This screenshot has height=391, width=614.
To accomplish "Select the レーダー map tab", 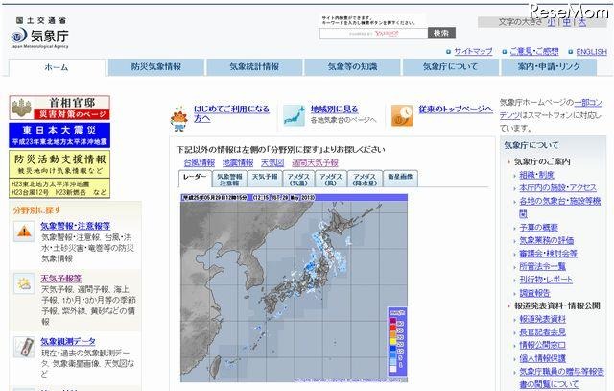I will coord(195,179).
